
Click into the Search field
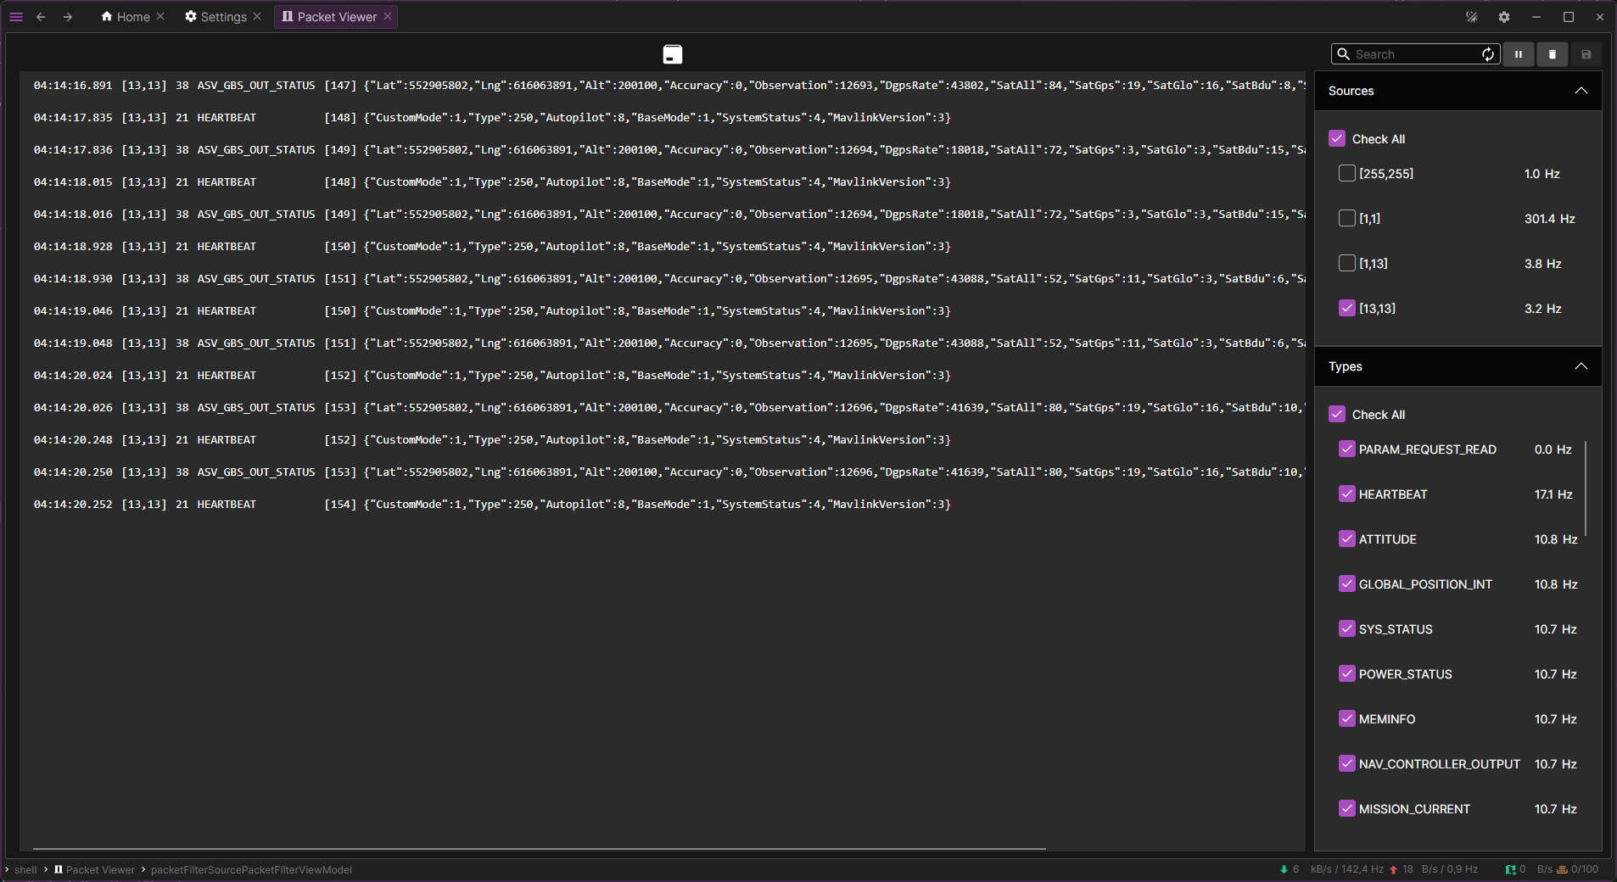tap(1415, 54)
